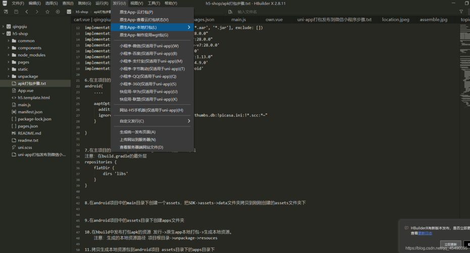Open the 更新日志 link in notification

[x=425, y=233]
